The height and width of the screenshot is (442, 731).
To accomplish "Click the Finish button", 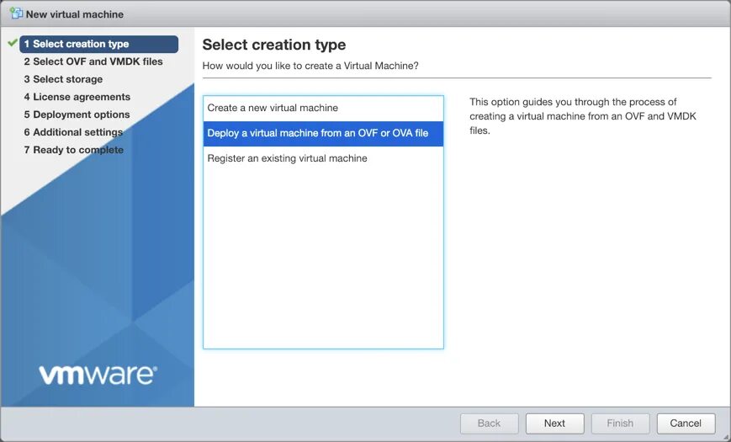I will (x=620, y=423).
